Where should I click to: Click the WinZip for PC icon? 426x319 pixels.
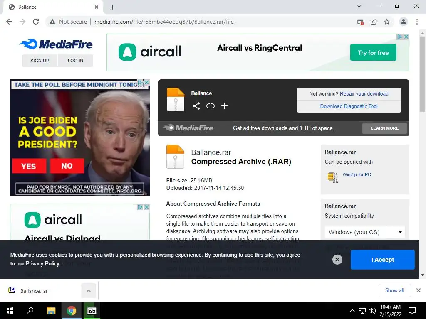coord(332,177)
